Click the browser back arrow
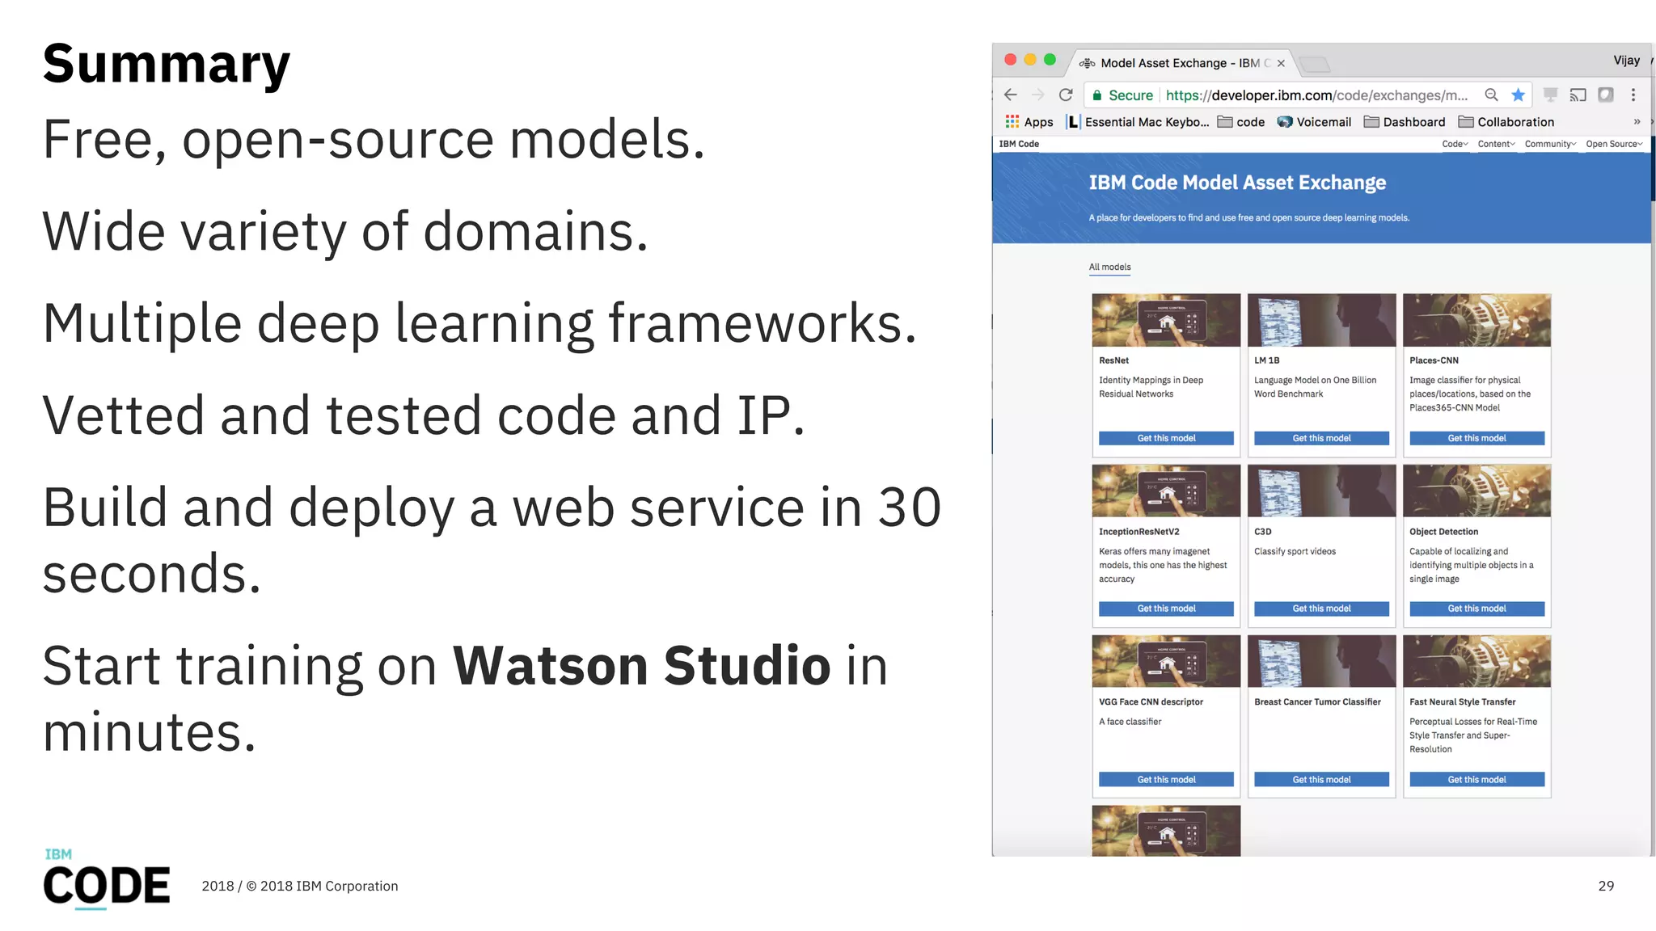The width and height of the screenshot is (1656, 931). coord(1011,95)
